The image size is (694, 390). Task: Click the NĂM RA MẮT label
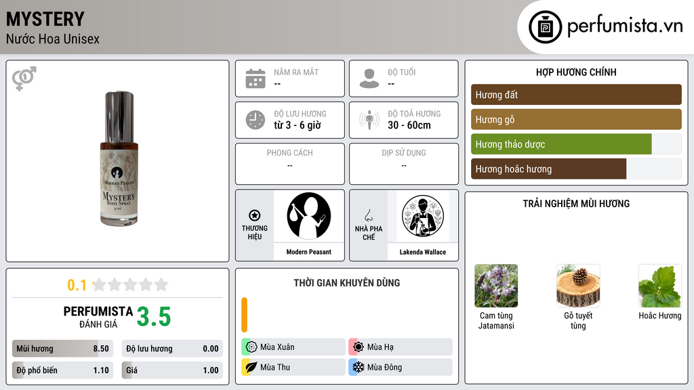pos(296,72)
